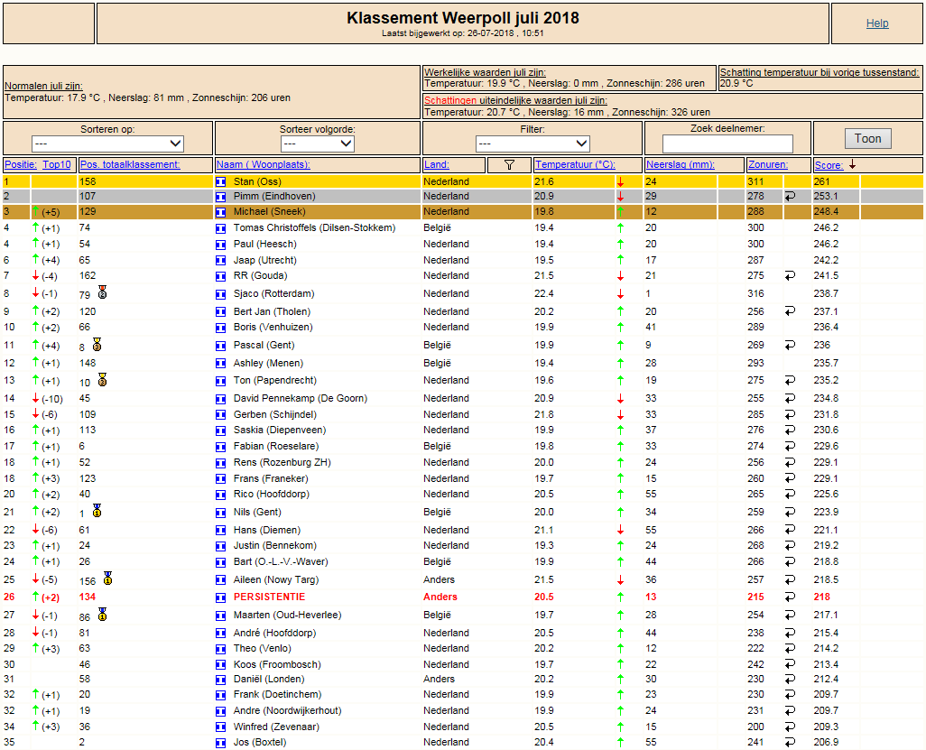The image size is (926, 750).
Task: Focus the Zoek deelnemer search field
Action: click(x=727, y=144)
